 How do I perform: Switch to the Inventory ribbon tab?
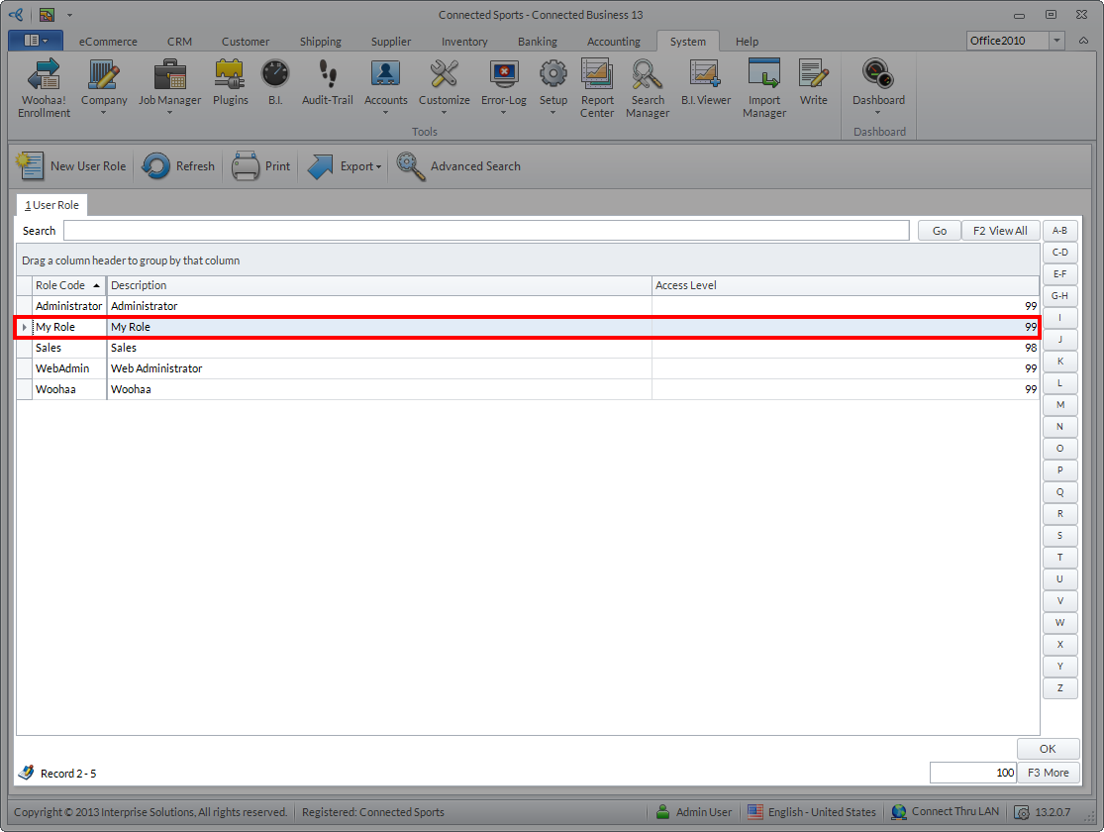tap(464, 42)
